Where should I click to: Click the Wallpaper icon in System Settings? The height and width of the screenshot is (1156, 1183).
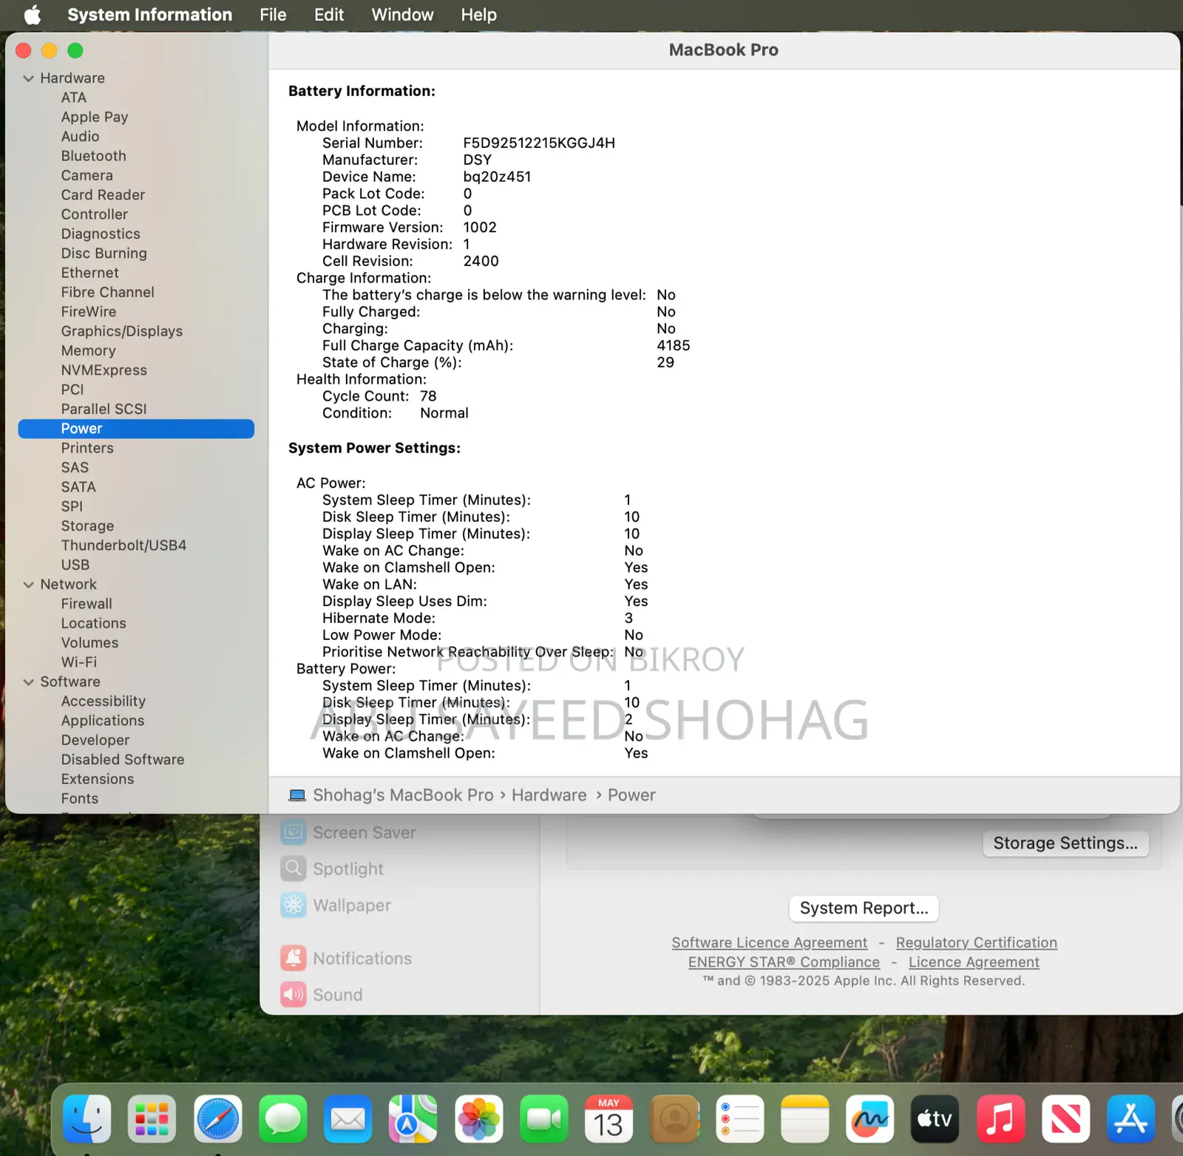[x=294, y=905]
